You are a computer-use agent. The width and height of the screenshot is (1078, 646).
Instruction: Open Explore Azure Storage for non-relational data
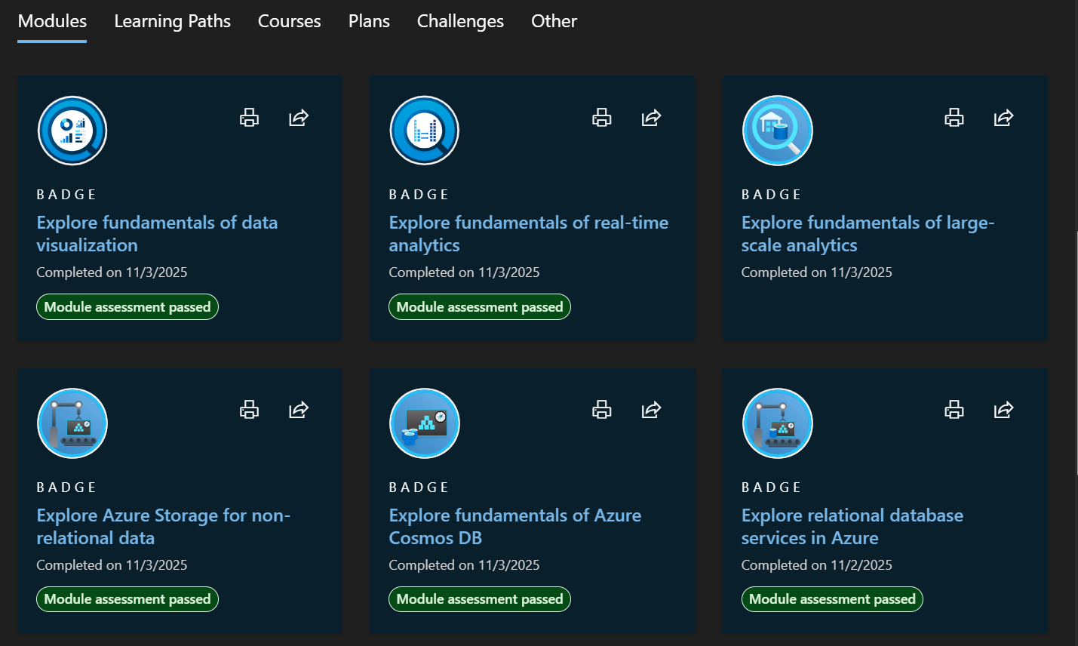click(x=163, y=527)
